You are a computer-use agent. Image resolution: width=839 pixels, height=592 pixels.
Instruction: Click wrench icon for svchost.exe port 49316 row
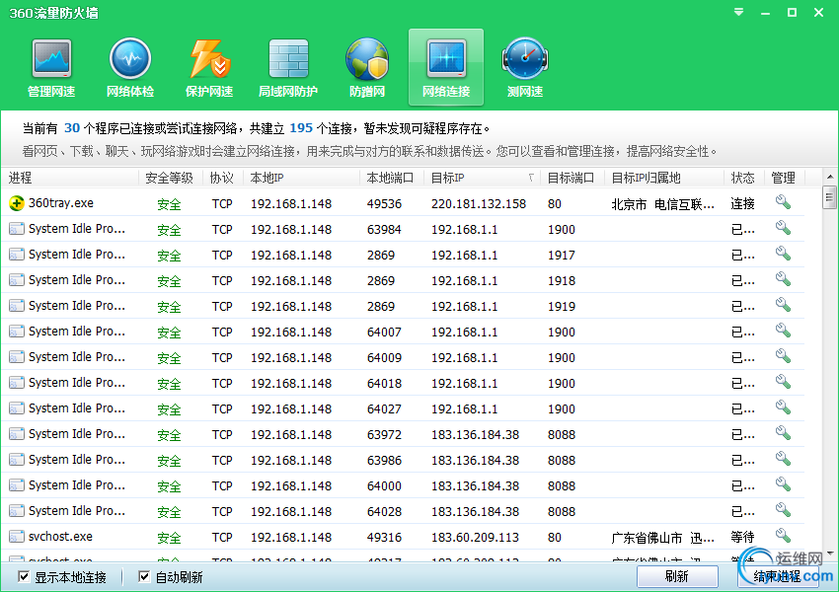pyautogui.click(x=783, y=537)
